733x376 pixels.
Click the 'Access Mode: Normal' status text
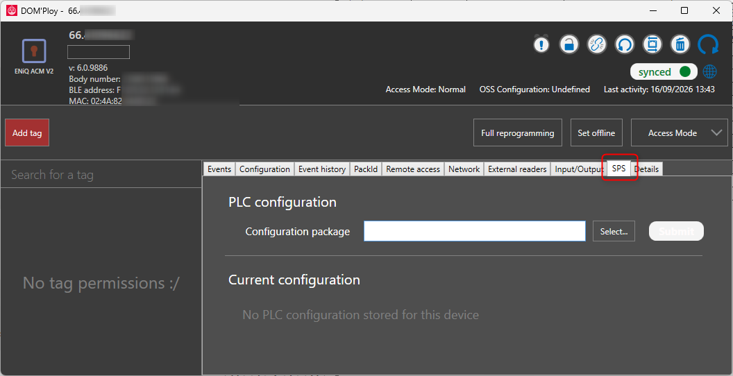[426, 89]
